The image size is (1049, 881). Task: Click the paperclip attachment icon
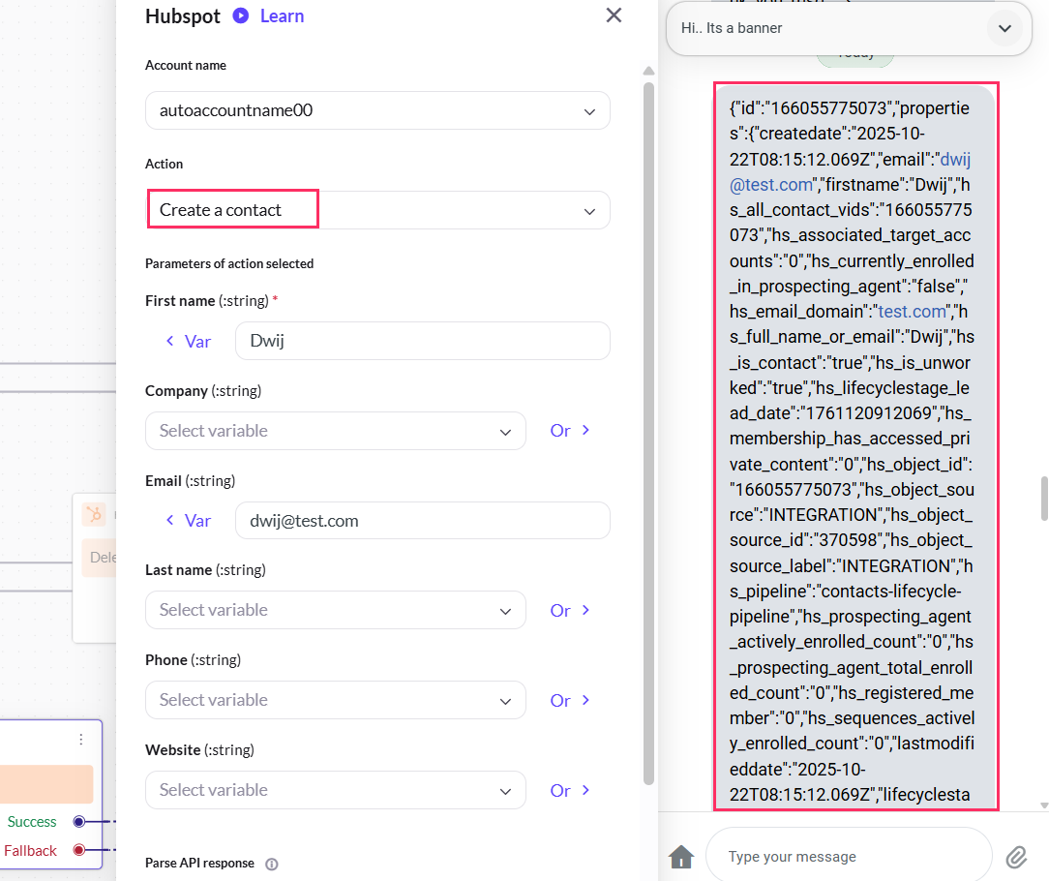click(x=1016, y=857)
